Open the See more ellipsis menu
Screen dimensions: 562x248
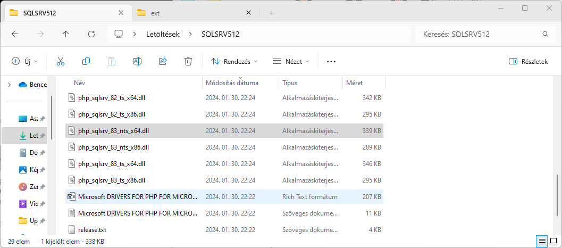331,62
